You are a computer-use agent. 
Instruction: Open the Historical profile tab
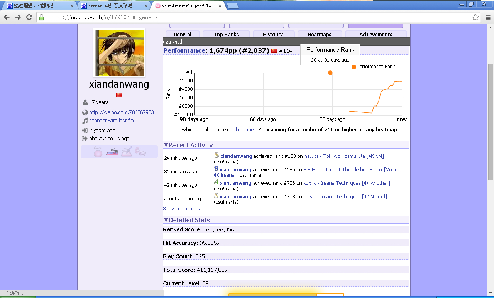click(274, 34)
